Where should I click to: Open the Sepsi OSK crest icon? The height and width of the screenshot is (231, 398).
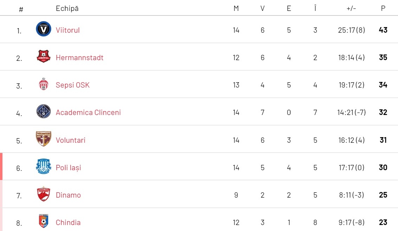43,84
